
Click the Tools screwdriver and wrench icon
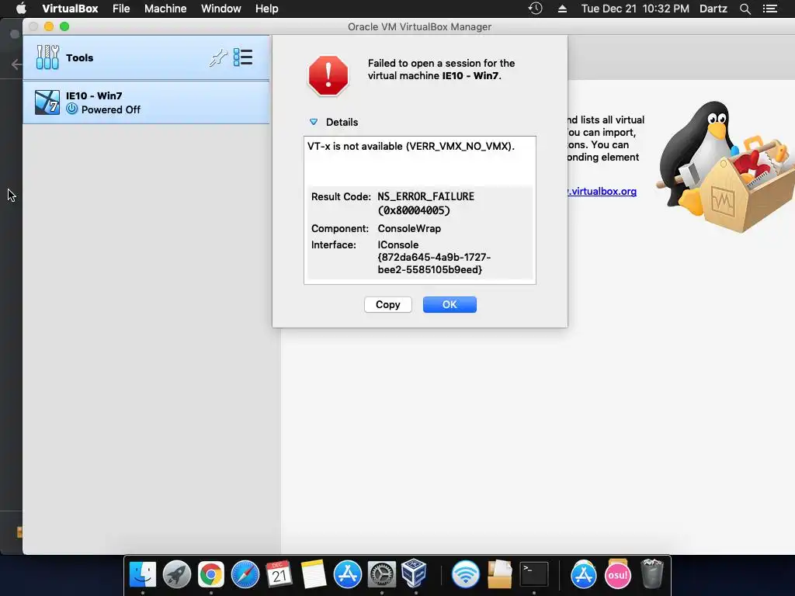click(47, 57)
